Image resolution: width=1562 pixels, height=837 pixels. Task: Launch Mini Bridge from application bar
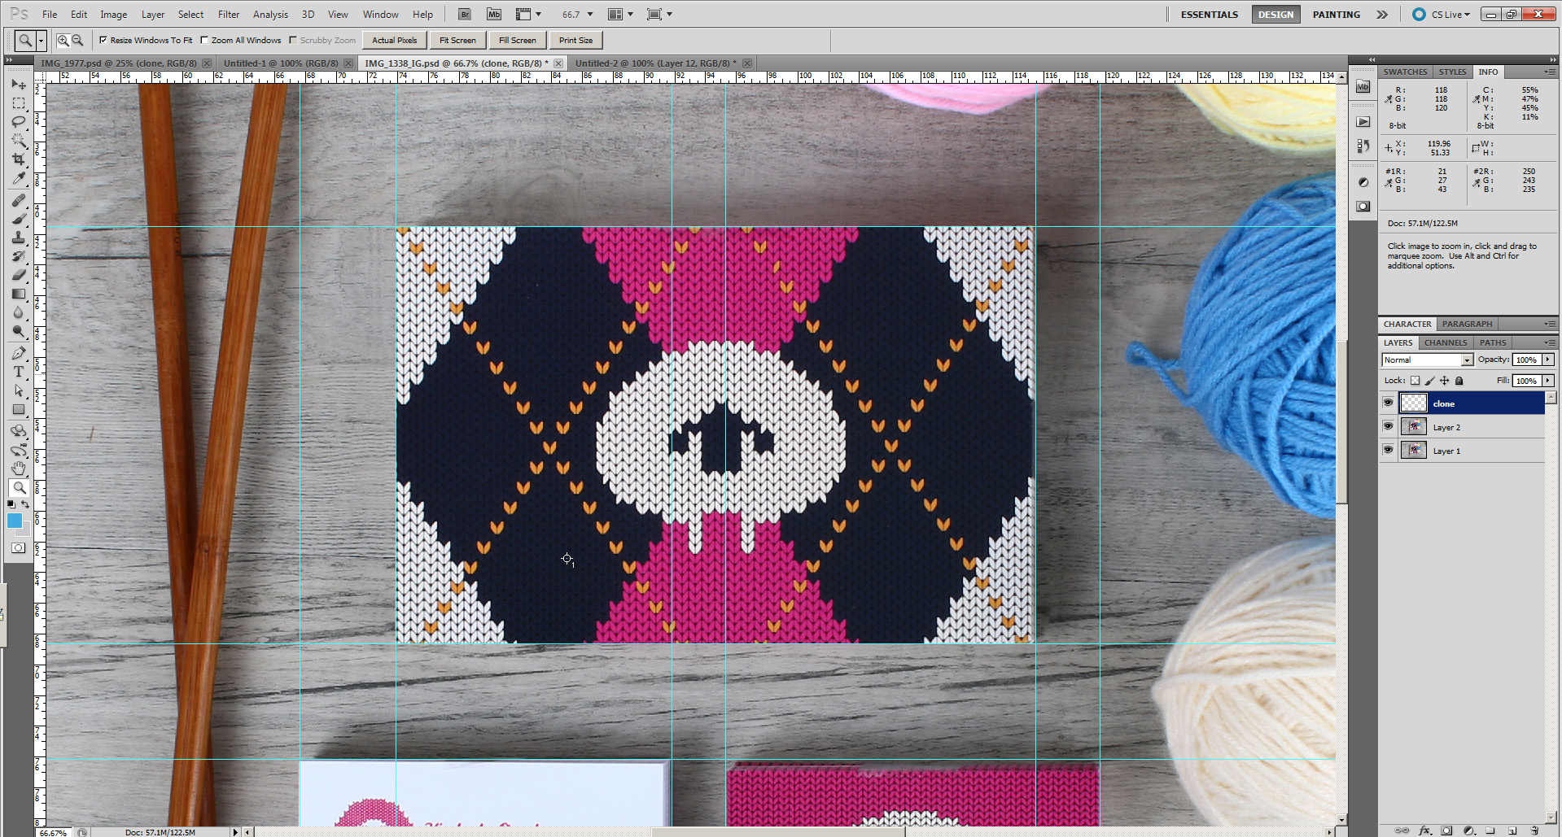point(494,14)
